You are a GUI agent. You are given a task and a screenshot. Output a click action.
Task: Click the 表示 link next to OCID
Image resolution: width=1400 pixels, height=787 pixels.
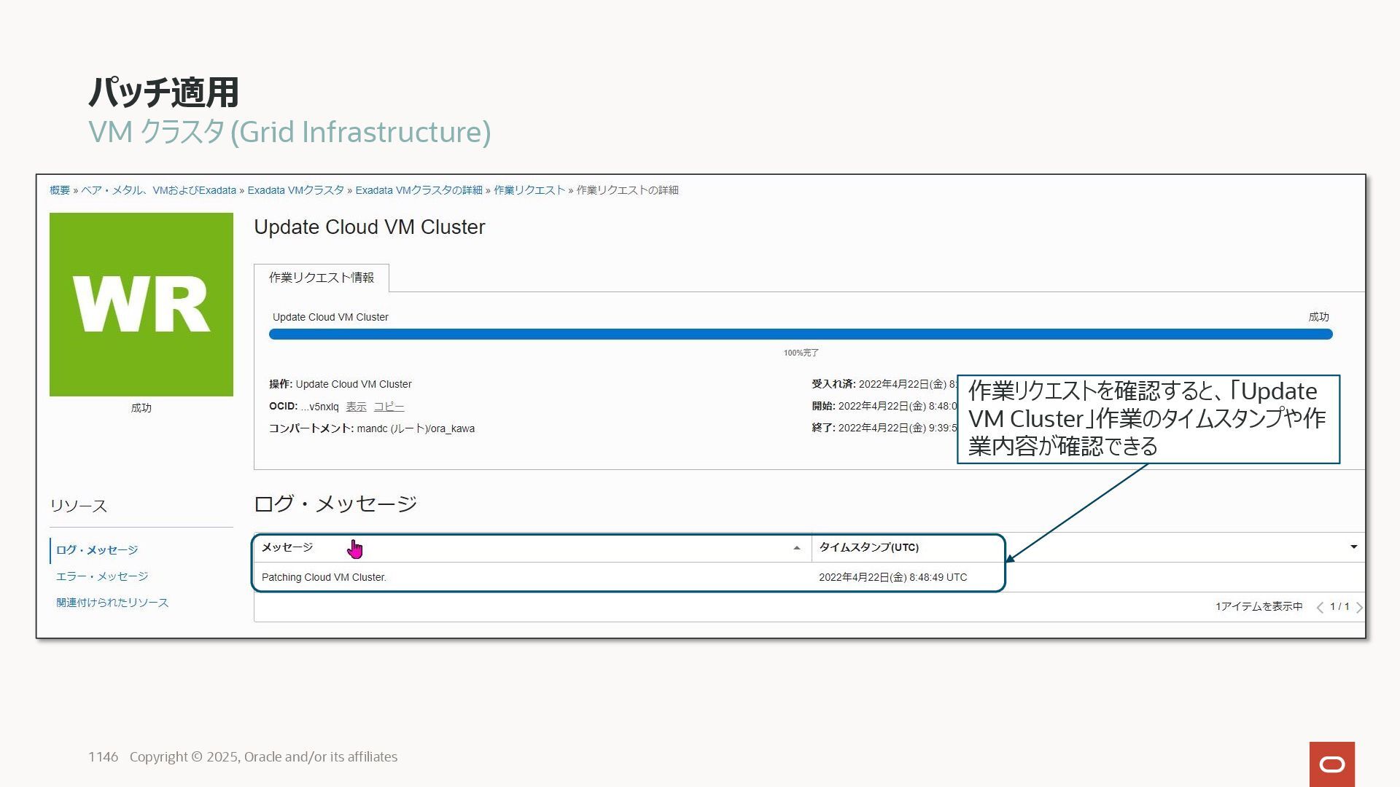[356, 407]
